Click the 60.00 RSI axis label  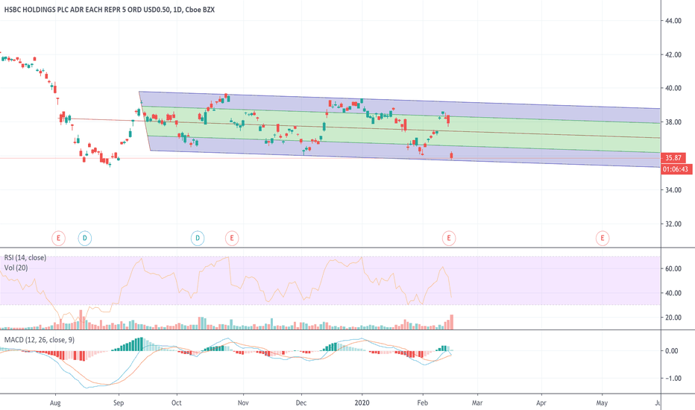pyautogui.click(x=673, y=268)
